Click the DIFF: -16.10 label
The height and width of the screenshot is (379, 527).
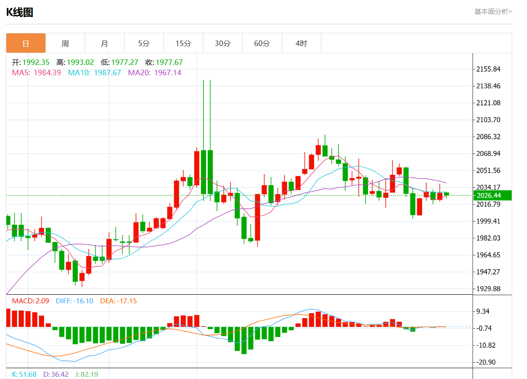75,301
